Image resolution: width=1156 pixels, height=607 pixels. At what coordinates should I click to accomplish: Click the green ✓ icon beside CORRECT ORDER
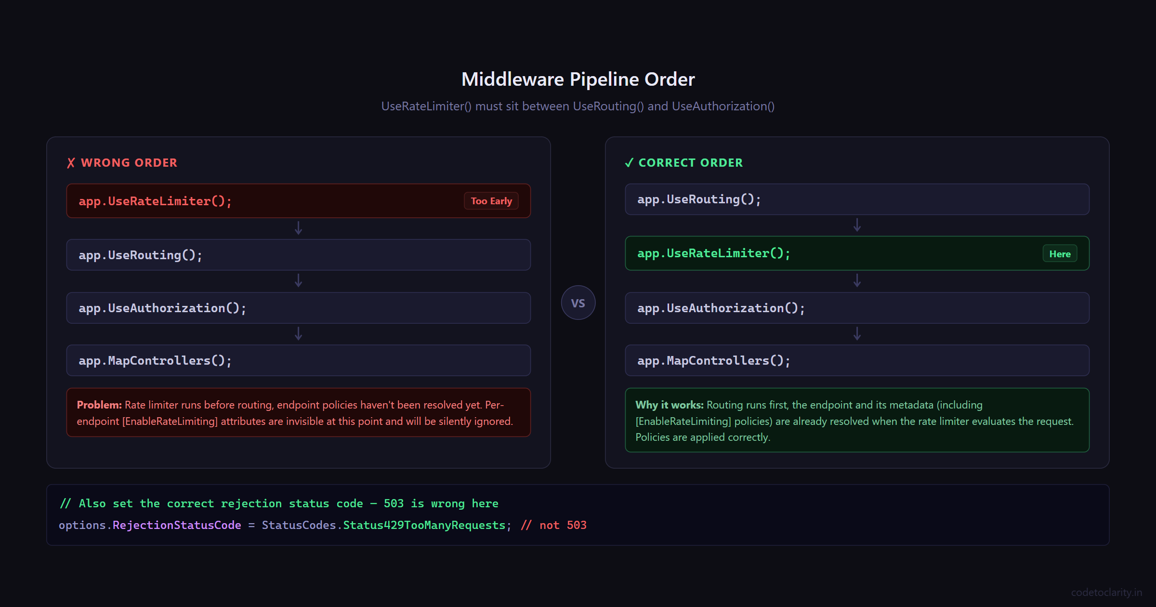coord(629,162)
